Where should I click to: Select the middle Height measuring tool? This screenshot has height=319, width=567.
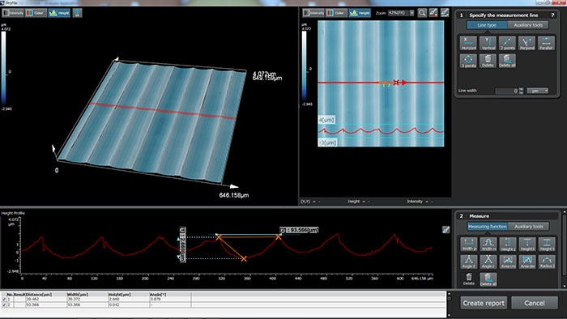527,245
